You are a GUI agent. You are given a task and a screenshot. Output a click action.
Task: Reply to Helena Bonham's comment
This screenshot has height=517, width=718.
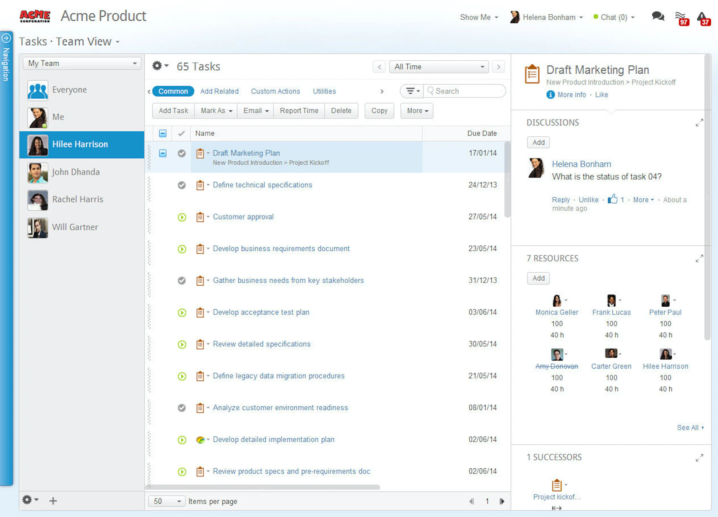coord(561,200)
